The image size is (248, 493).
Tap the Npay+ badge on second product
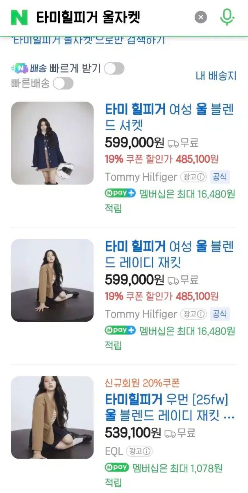120,330
